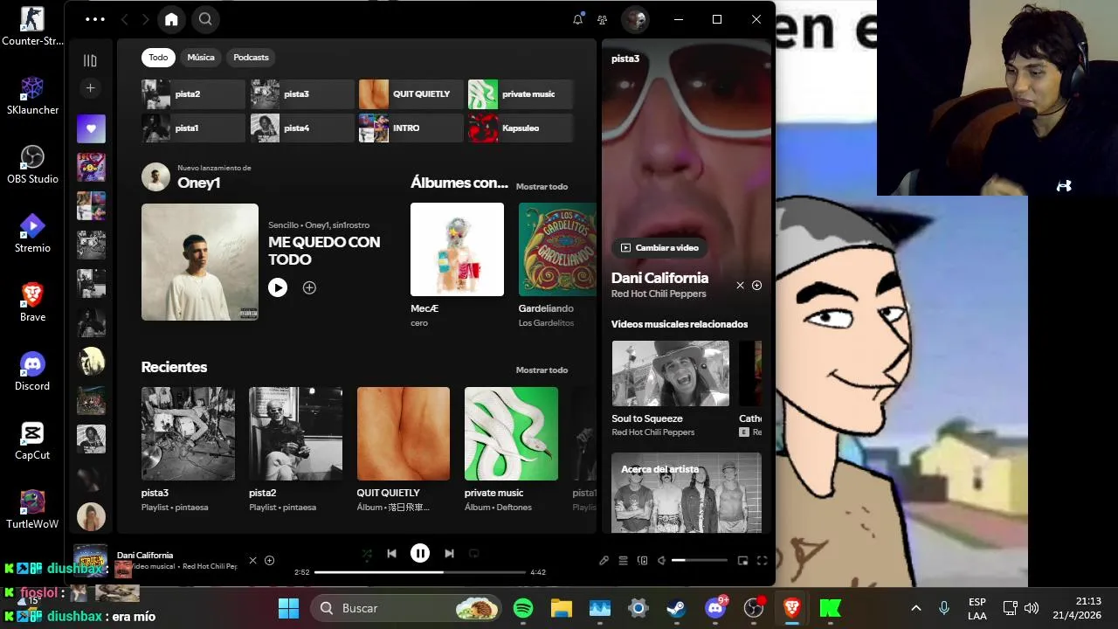Open connect to a device

[643, 561]
